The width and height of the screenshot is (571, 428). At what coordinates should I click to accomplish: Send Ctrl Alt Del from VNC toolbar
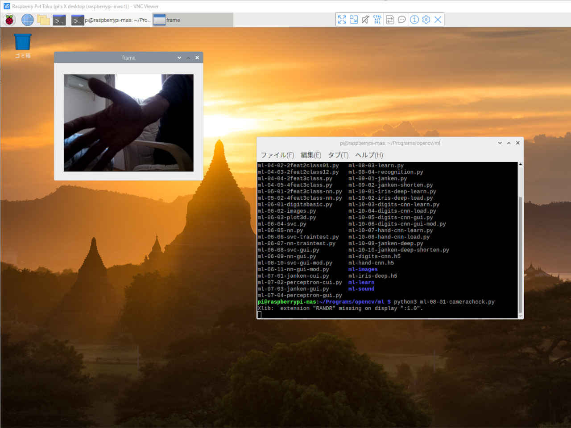pyautogui.click(x=377, y=20)
